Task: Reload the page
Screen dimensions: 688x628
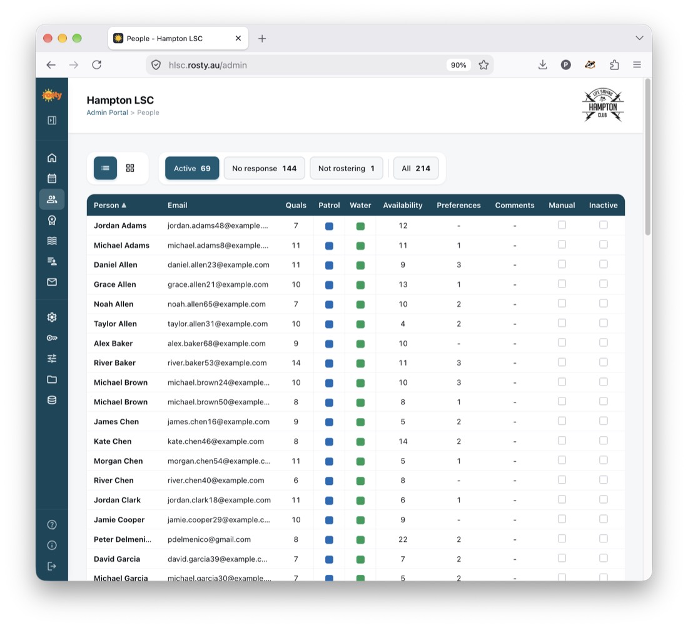Action: pos(96,65)
